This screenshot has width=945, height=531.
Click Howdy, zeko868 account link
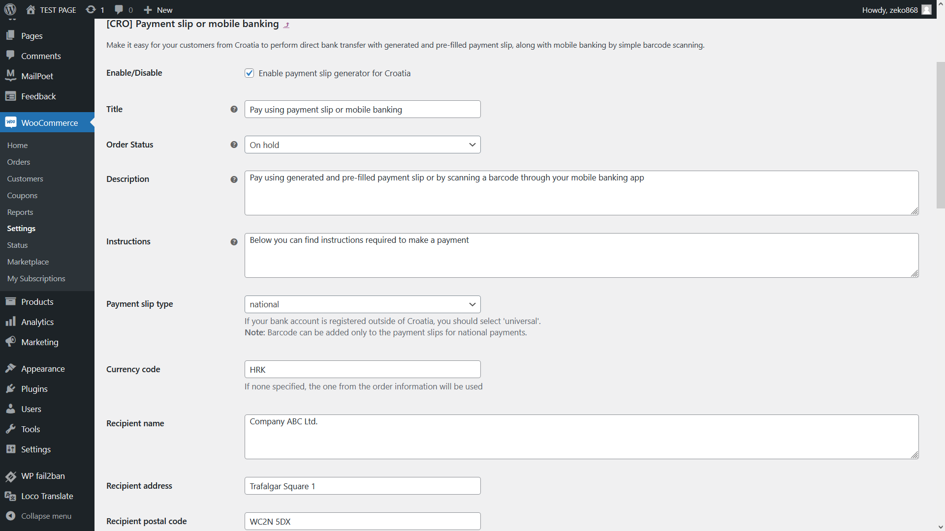coord(890,10)
